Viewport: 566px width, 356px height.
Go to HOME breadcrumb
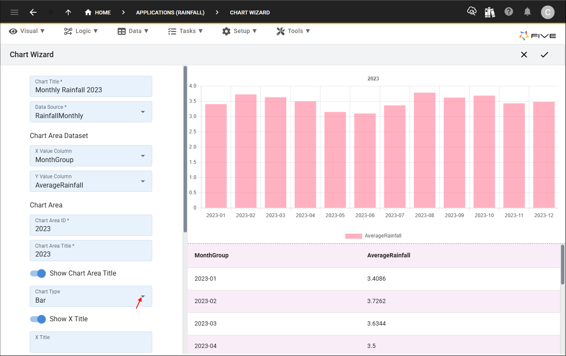[98, 12]
